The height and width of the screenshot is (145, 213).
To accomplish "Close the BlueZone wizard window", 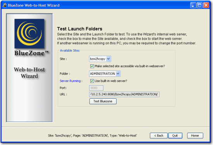I will click(206, 5).
